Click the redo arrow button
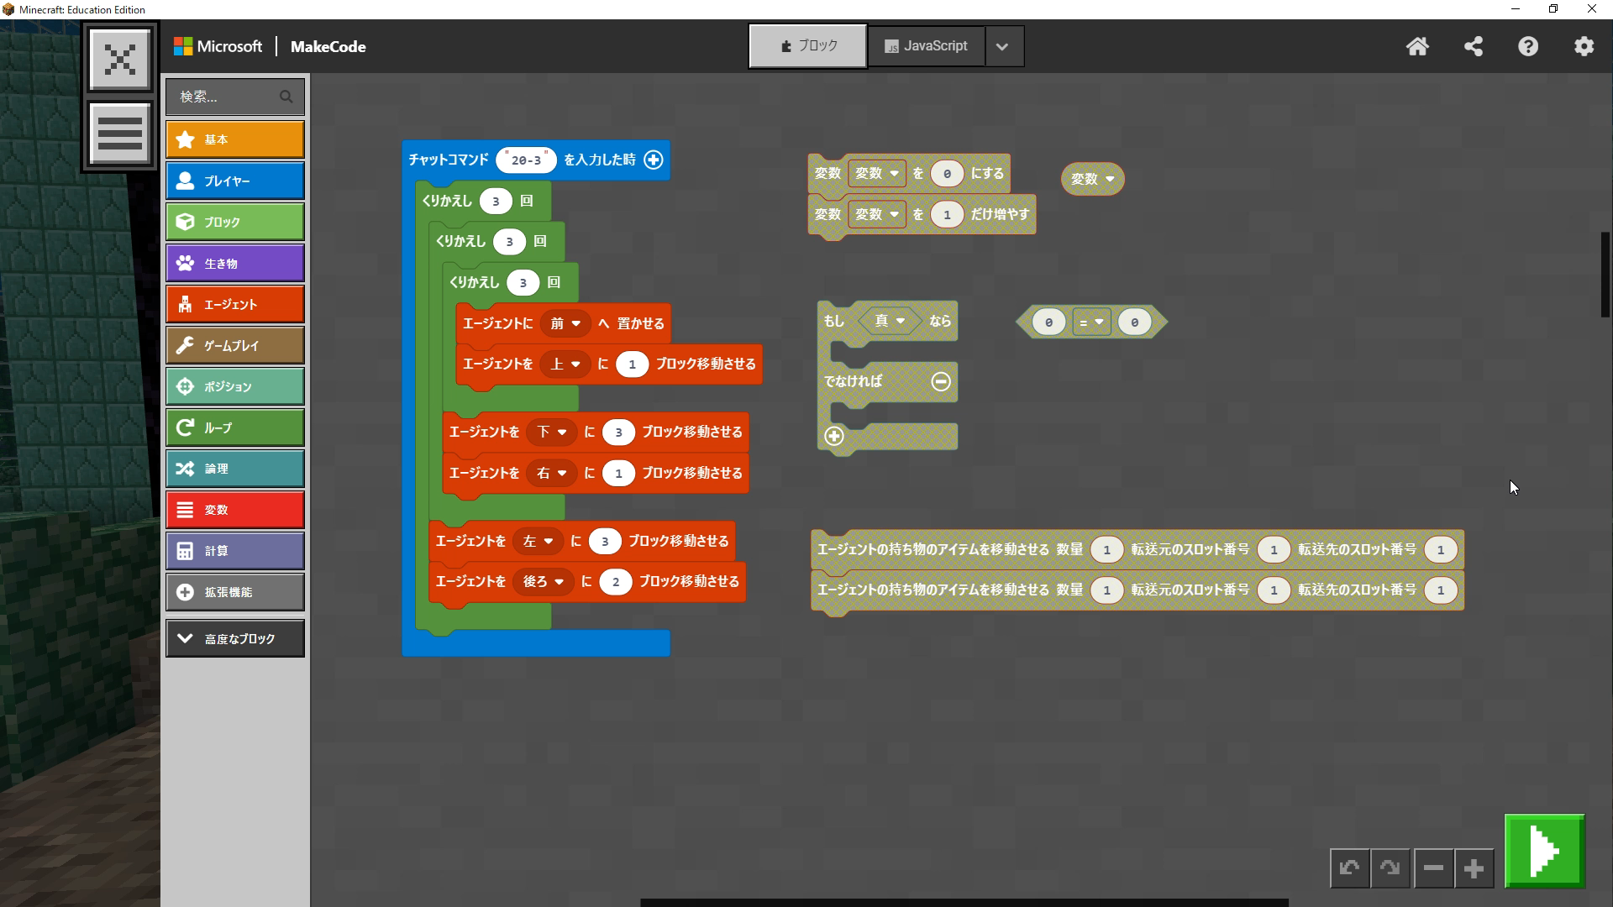 point(1390,868)
